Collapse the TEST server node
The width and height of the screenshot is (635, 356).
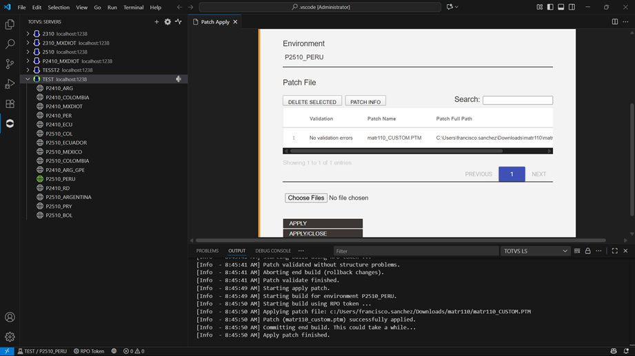point(28,79)
